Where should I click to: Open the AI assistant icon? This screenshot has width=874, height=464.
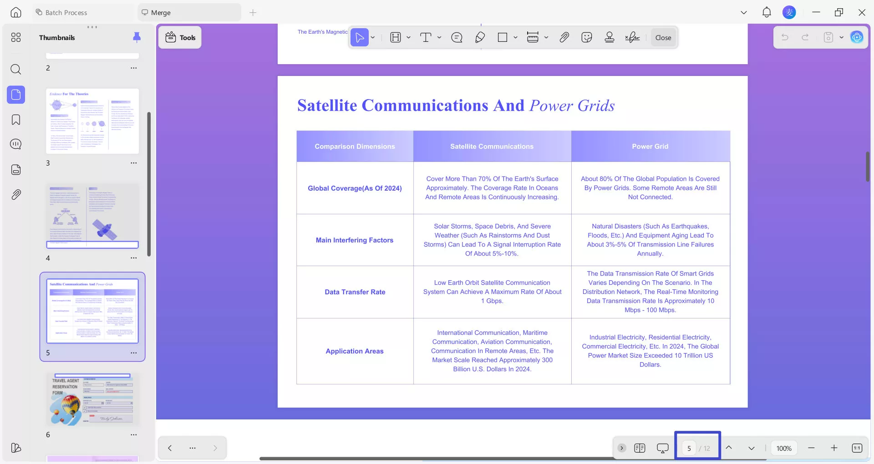point(857,37)
